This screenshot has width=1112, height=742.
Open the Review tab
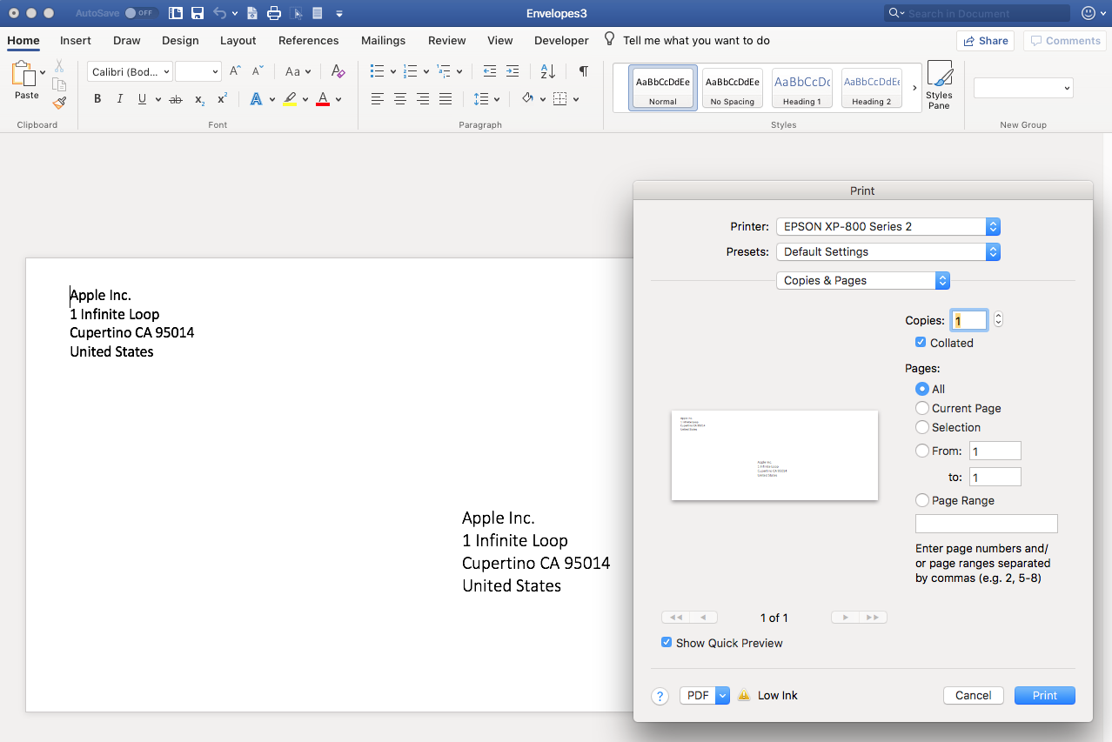pyautogui.click(x=447, y=40)
